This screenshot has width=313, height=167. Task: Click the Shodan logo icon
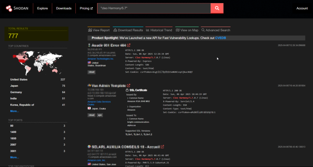tap(9, 8)
